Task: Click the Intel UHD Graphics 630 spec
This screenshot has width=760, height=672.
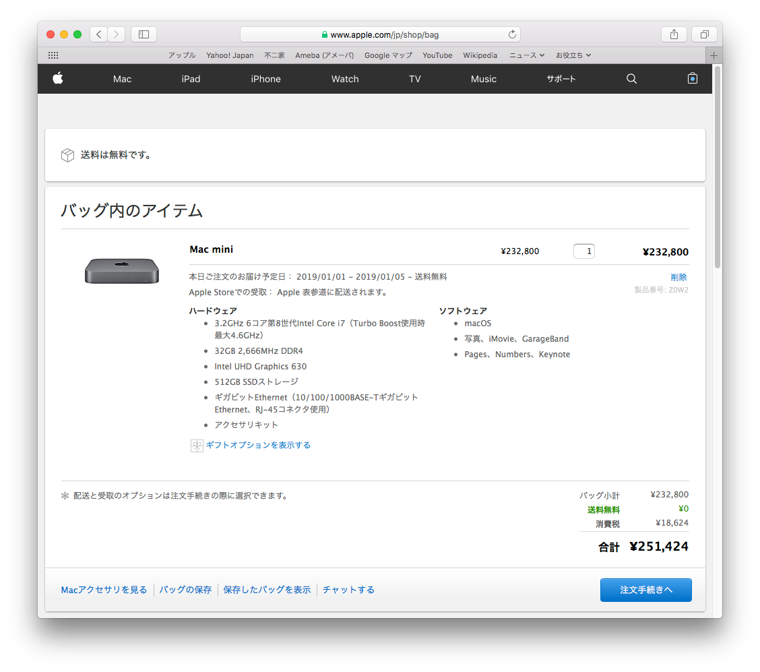Action: click(261, 367)
